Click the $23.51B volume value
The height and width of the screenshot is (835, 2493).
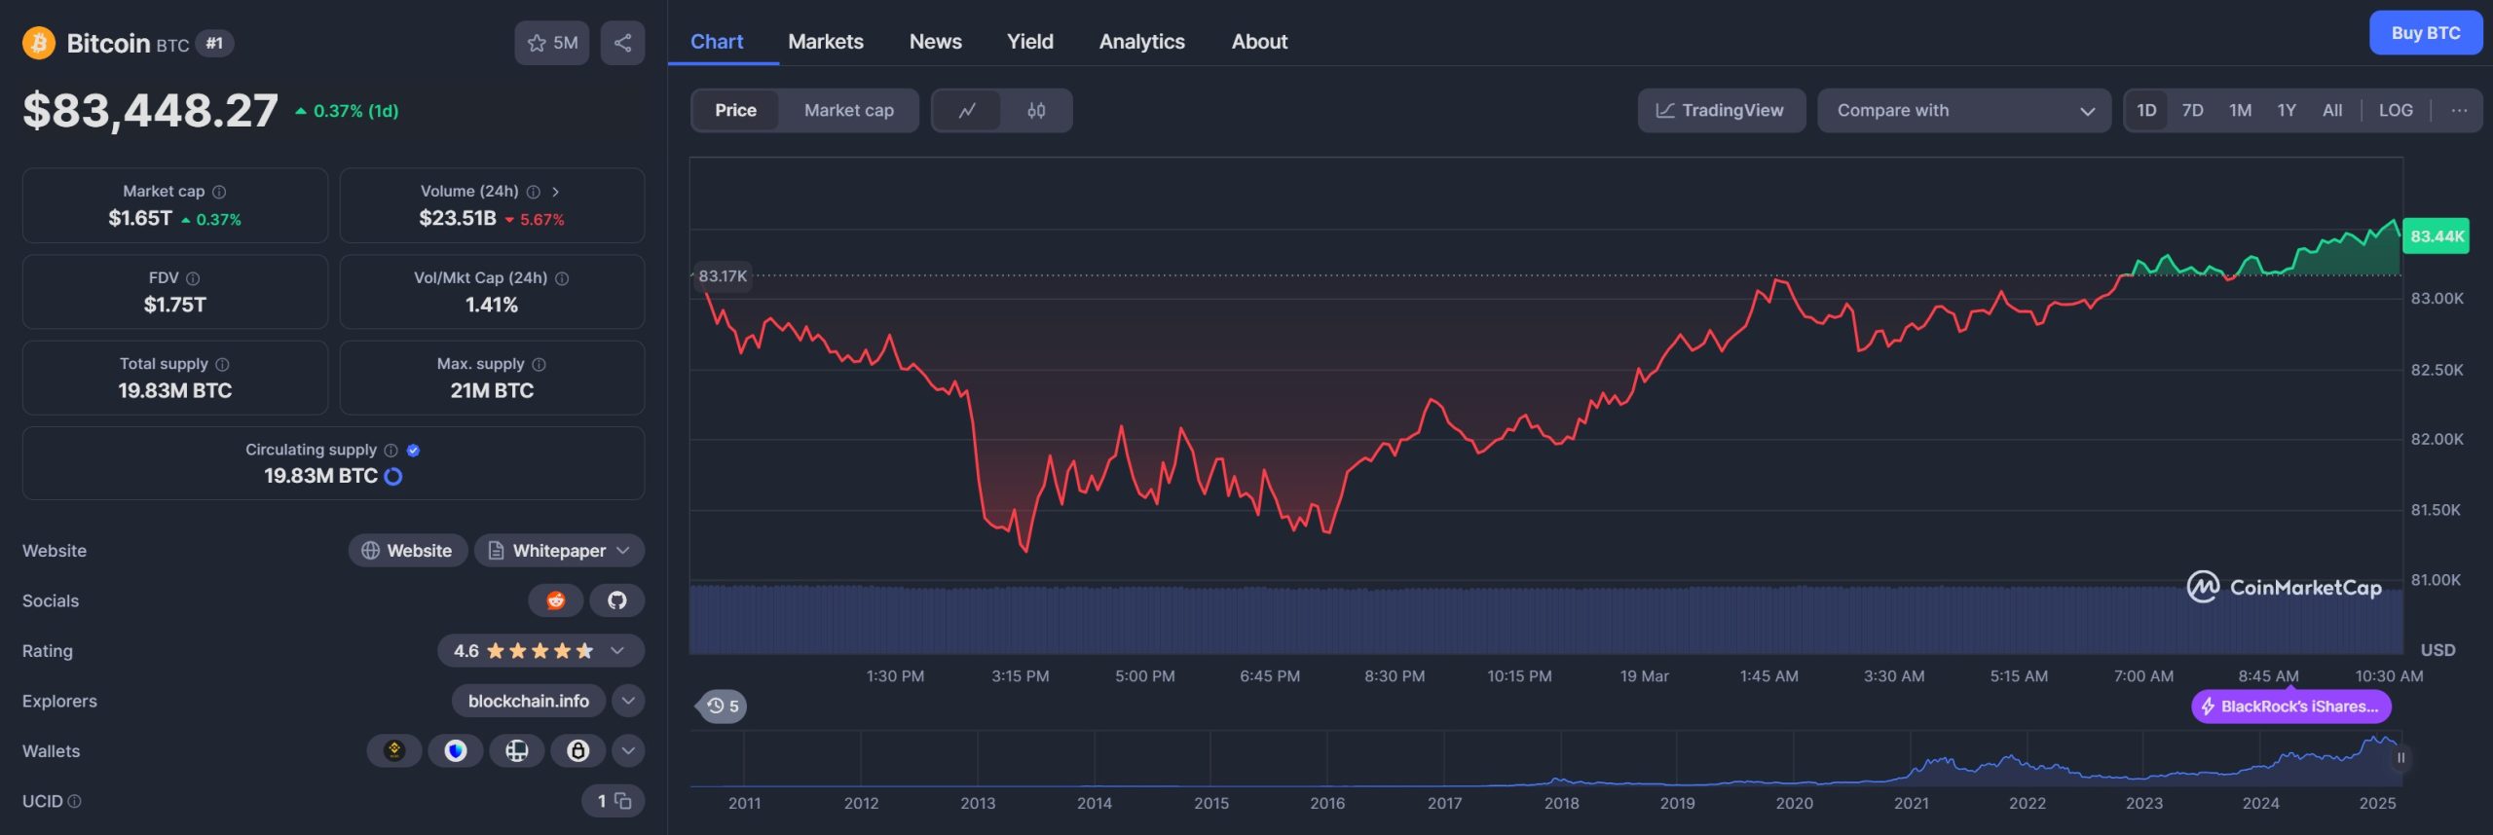tap(458, 218)
